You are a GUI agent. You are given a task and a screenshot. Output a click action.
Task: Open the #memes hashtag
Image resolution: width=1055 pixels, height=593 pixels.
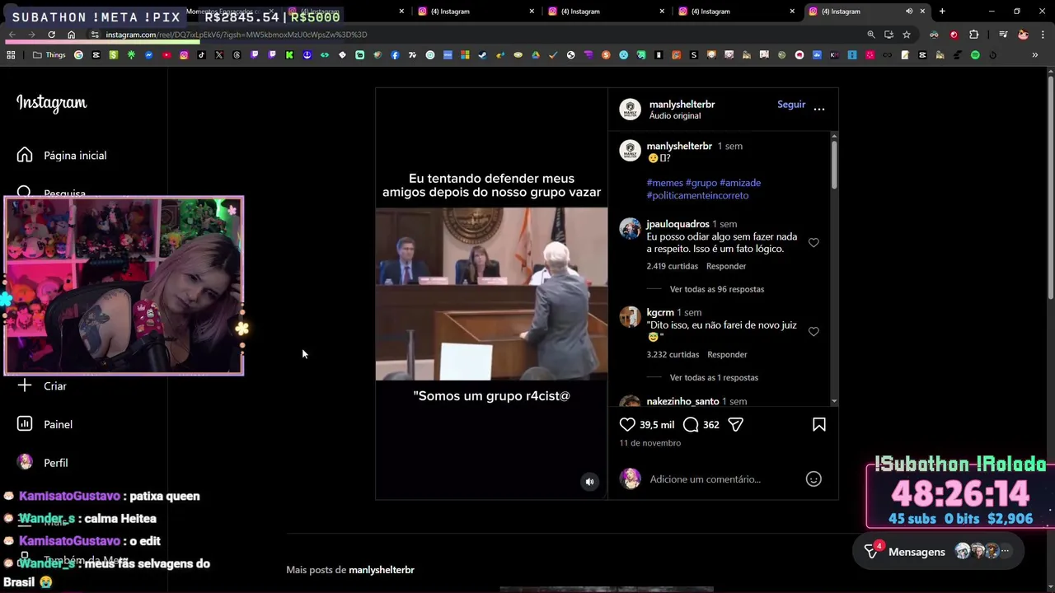(x=664, y=183)
